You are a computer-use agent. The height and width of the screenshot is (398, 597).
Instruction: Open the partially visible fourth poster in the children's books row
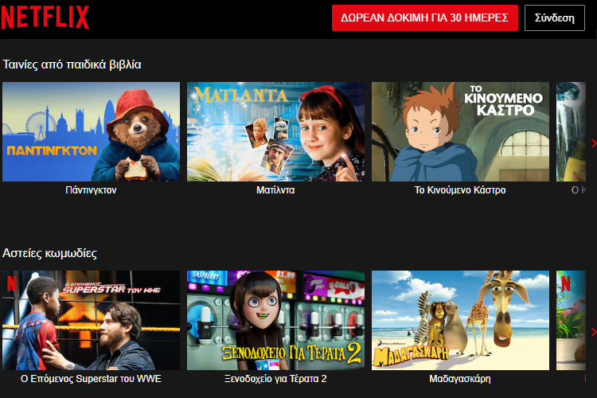(571, 131)
